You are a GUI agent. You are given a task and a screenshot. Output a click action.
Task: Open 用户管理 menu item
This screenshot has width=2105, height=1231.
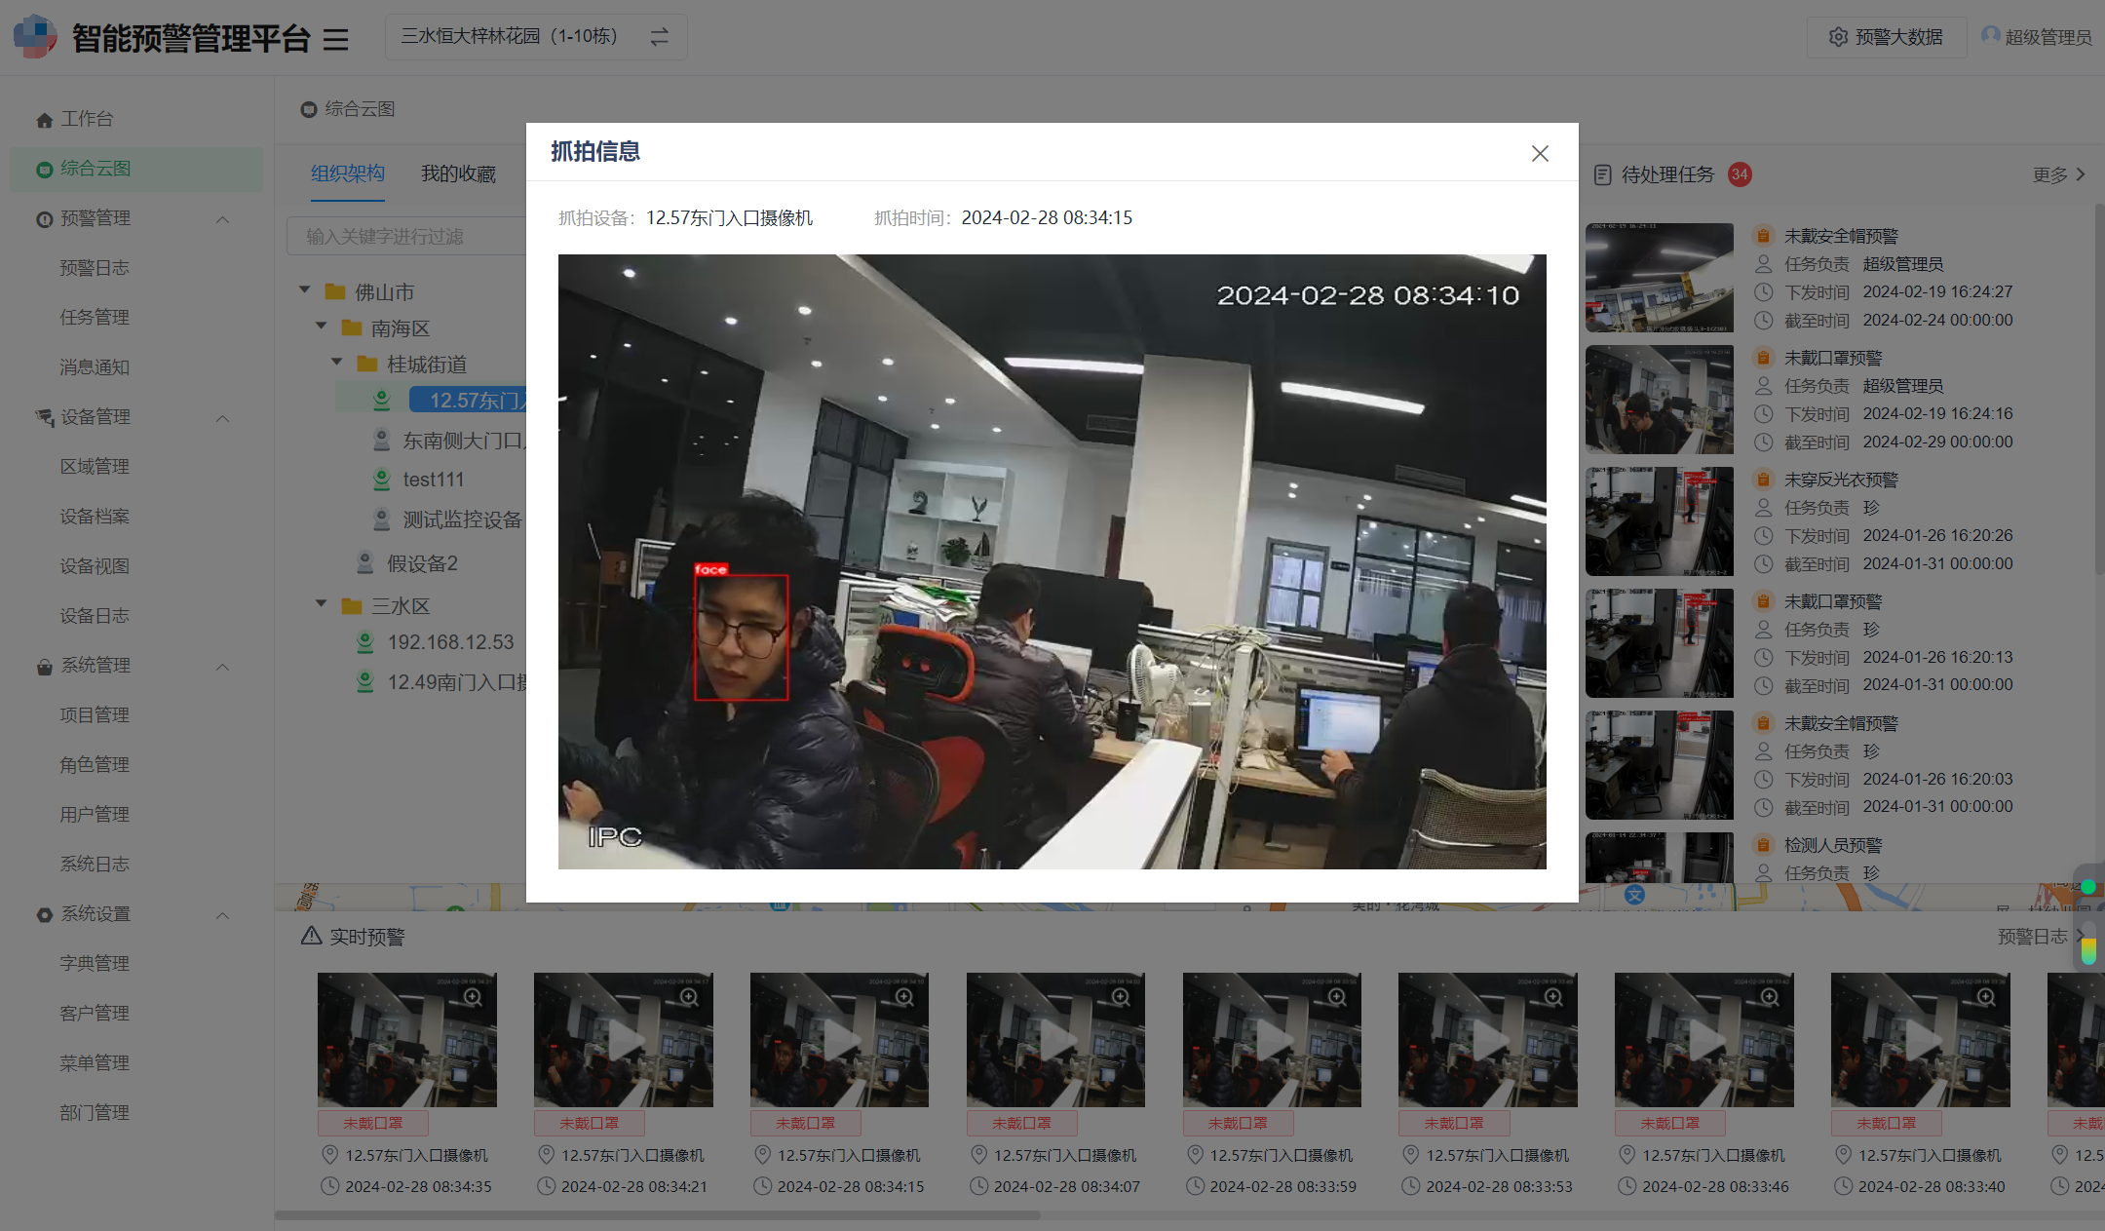(x=95, y=815)
